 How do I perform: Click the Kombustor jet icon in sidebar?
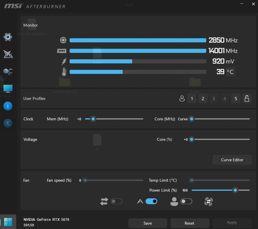point(8,54)
